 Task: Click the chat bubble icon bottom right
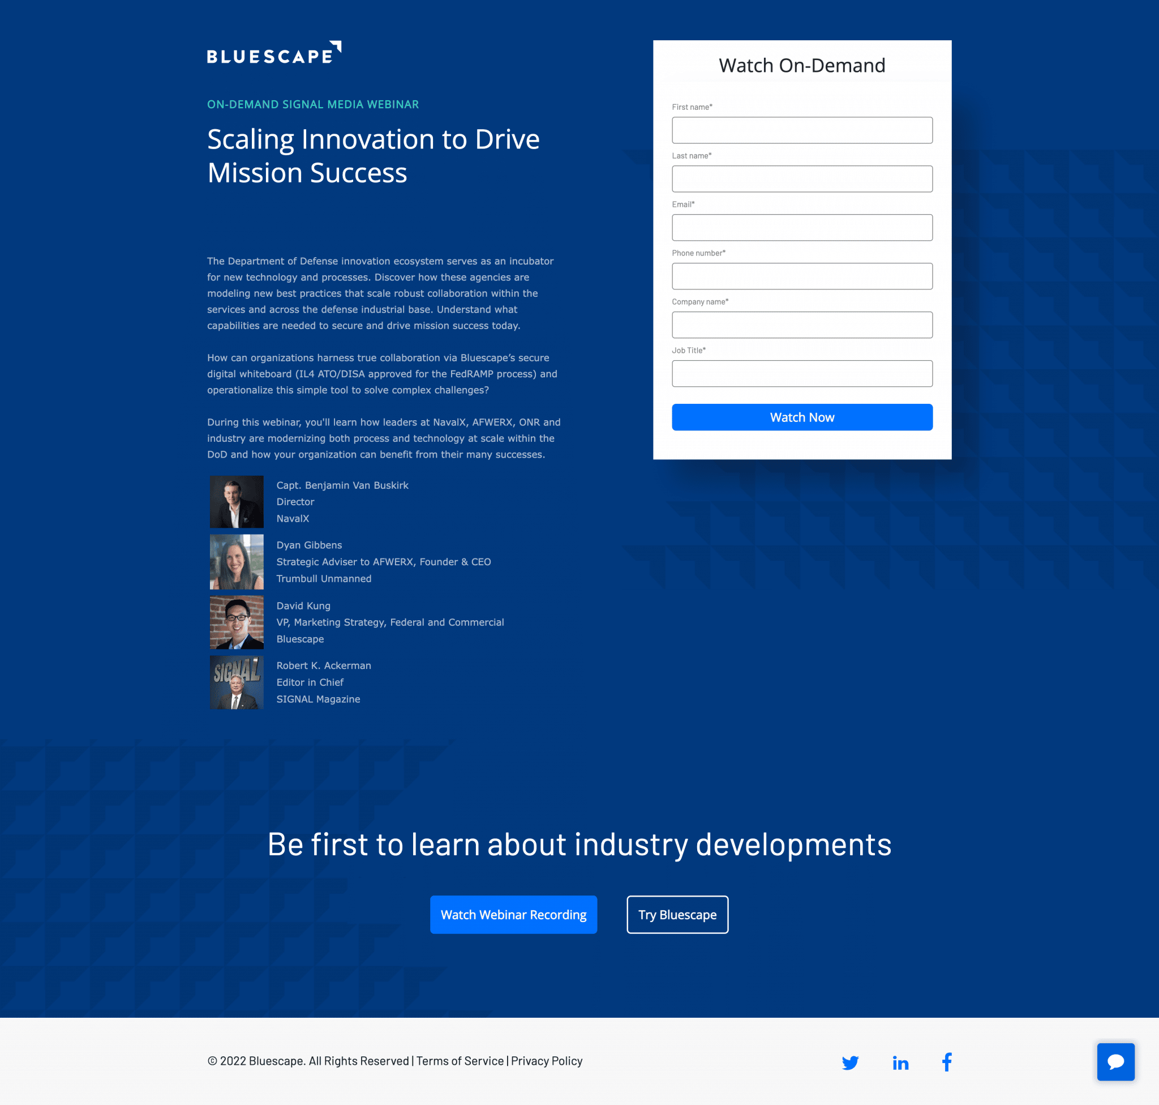(1115, 1060)
